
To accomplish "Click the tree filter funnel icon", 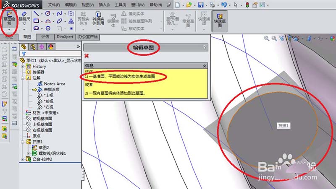I will pyautogui.click(x=24, y=54).
